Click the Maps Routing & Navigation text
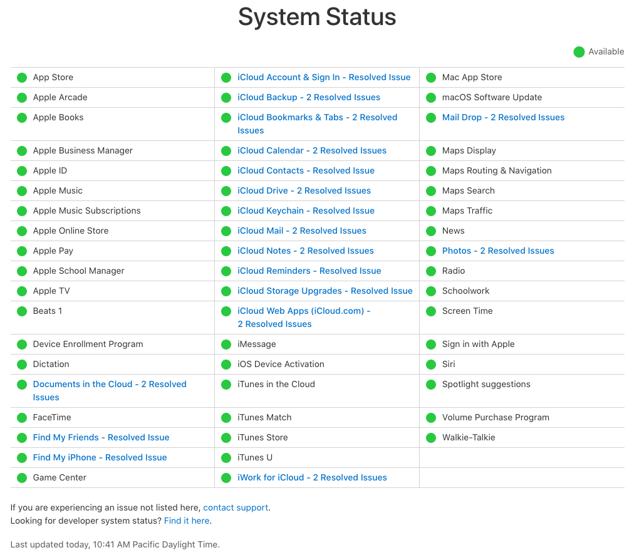The height and width of the screenshot is (555, 644). [497, 170]
